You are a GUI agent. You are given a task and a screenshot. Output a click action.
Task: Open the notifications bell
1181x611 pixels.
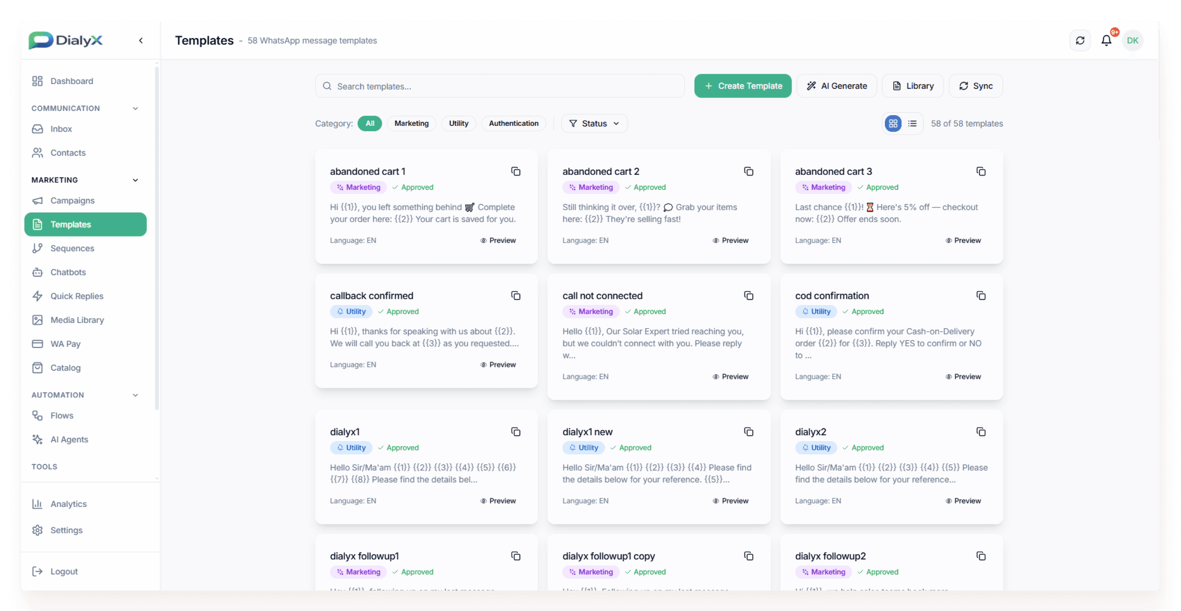pos(1106,40)
